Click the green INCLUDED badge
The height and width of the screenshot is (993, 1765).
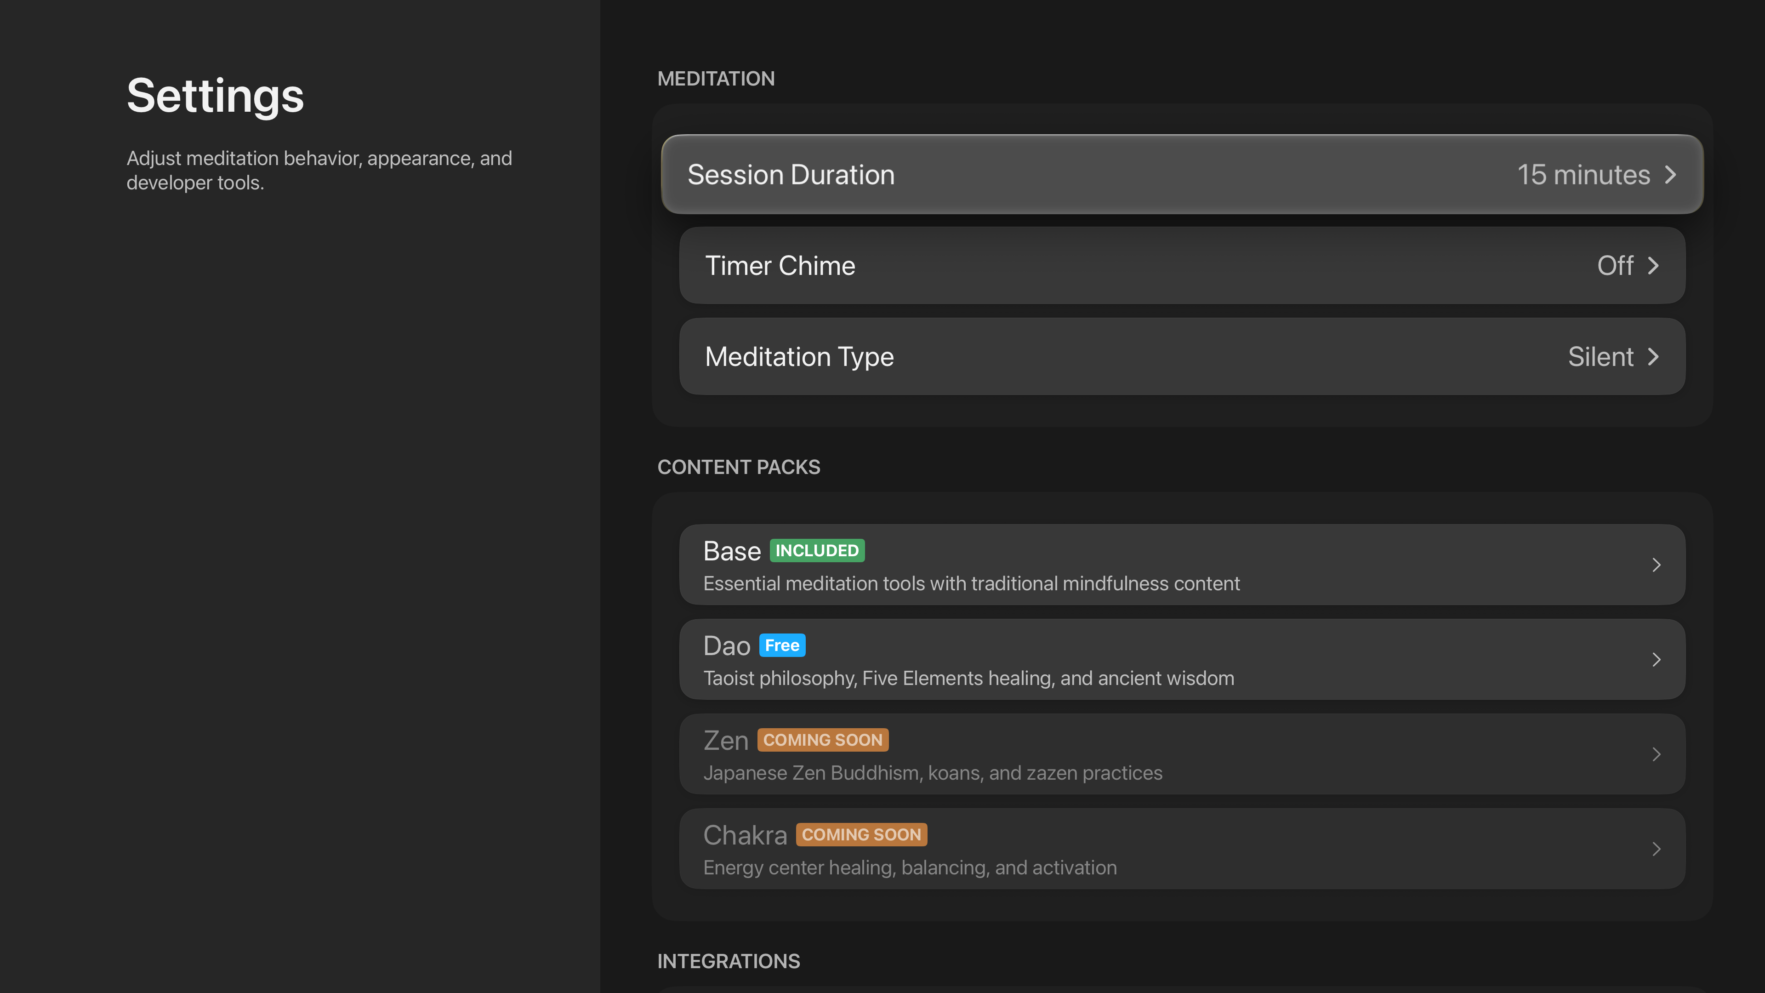click(x=817, y=550)
